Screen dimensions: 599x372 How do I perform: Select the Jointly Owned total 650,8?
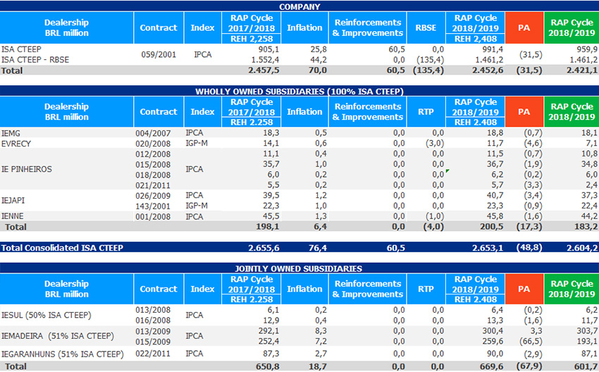click(268, 366)
